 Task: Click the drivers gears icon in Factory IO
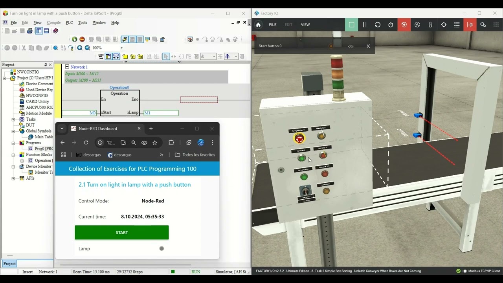[x=483, y=25]
